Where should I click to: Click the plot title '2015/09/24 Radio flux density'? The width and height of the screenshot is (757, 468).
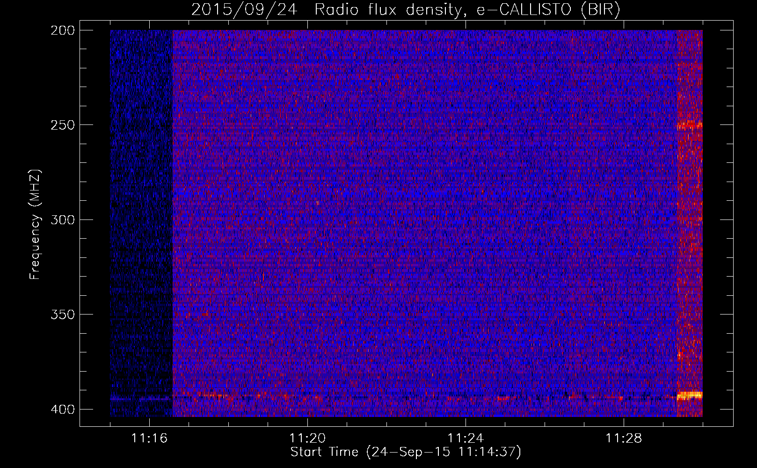(x=406, y=10)
